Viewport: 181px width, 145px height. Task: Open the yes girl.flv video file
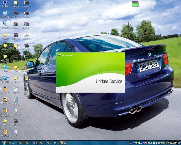[16, 90]
